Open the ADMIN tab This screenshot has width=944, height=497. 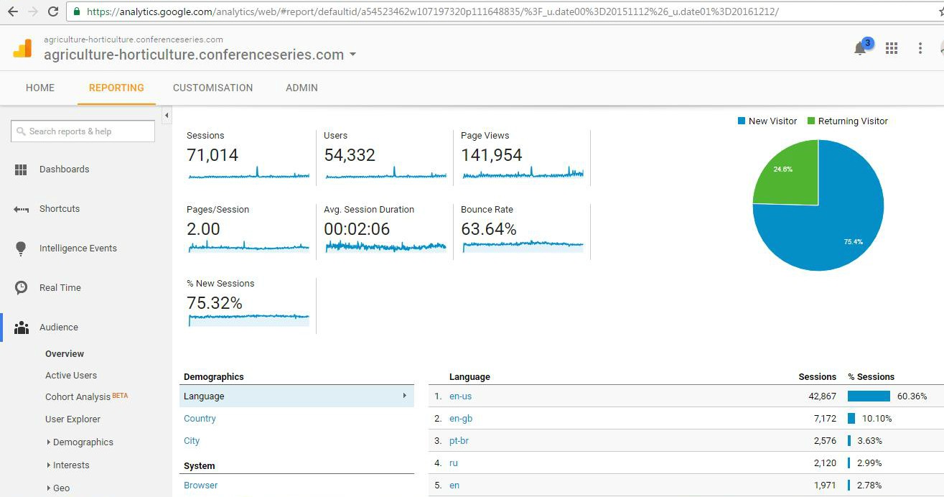point(302,88)
